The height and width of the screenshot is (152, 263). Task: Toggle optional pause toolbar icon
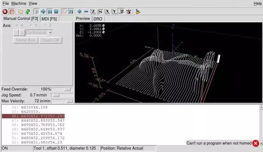click(71, 12)
